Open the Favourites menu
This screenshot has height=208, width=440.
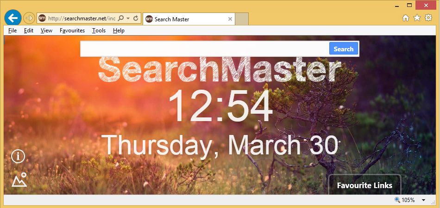click(72, 31)
